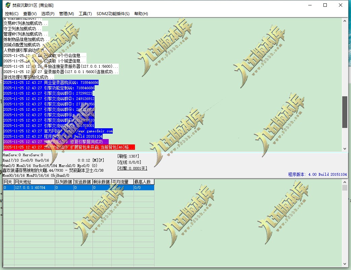Click the MonG0/16/16 MonP0/16/16 status line
This screenshot has width=351, height=270.
(x=36, y=175)
